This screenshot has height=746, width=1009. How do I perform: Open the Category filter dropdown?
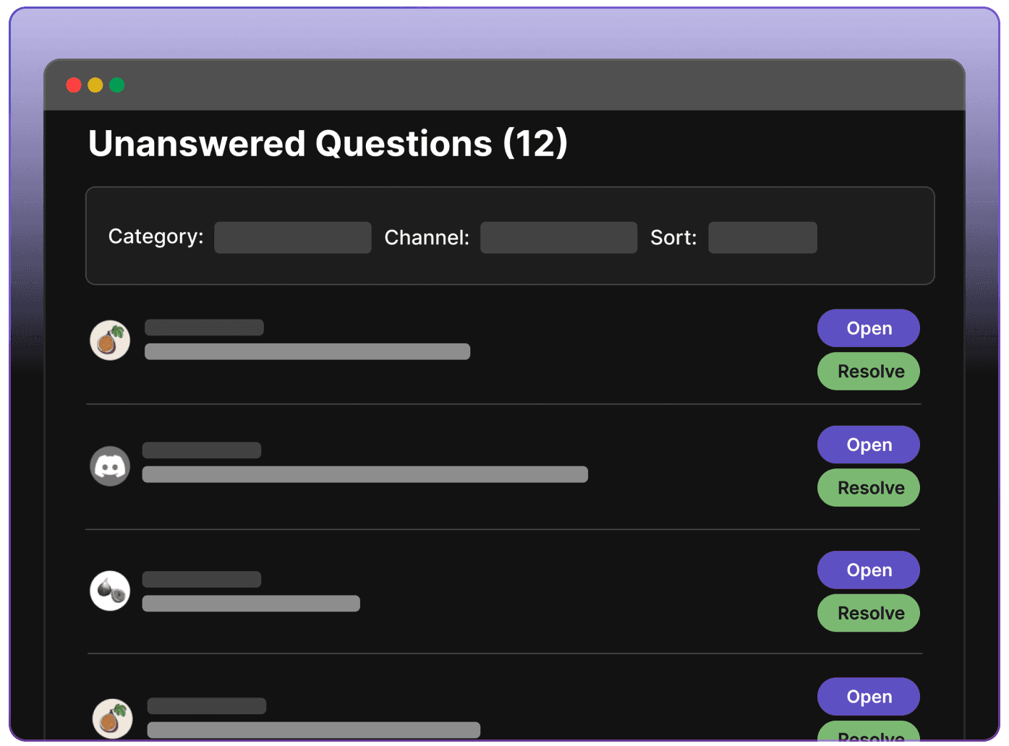(x=292, y=237)
